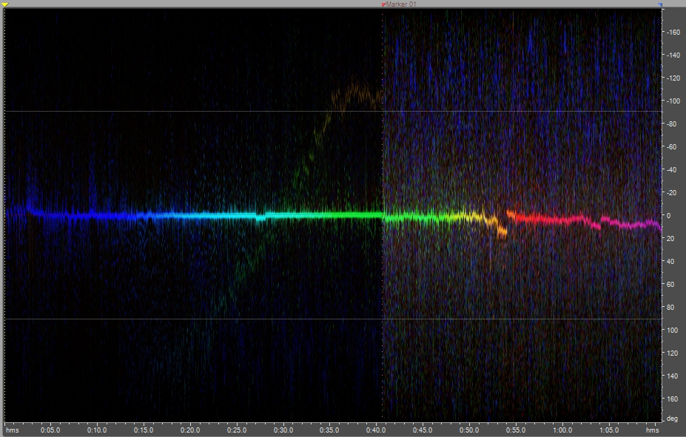Click the 0:55.0 time ruler label
This screenshot has width=686, height=437.
tap(516, 430)
